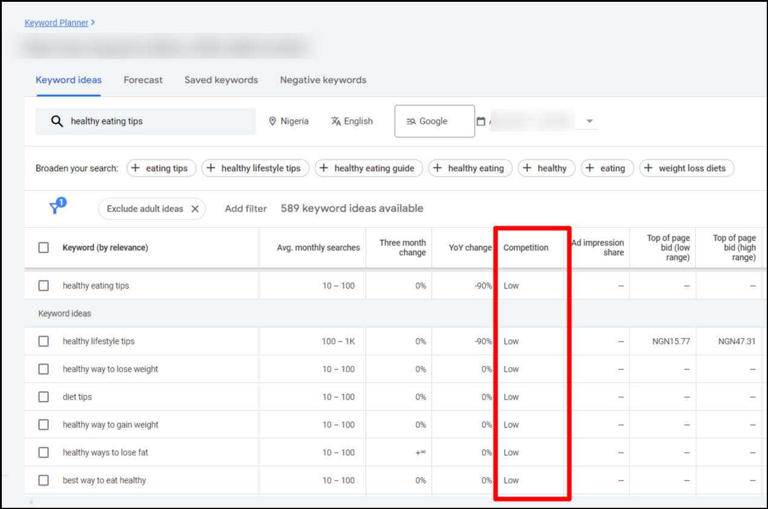
Task: Click the 'diet tips' keyword text
Action: (77, 397)
